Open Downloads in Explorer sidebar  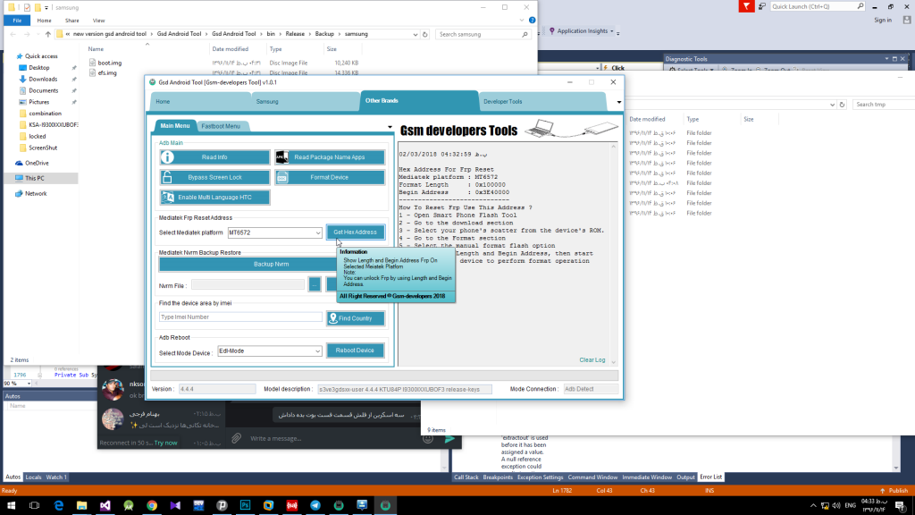[43, 79]
